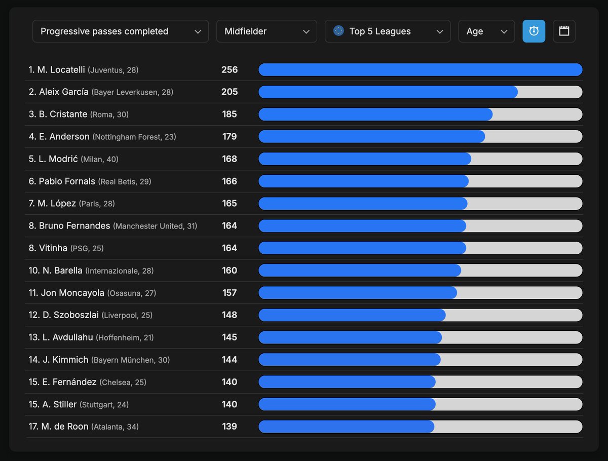The width and height of the screenshot is (608, 461).
Task: Click Cristante's value 185
Action: coord(230,114)
